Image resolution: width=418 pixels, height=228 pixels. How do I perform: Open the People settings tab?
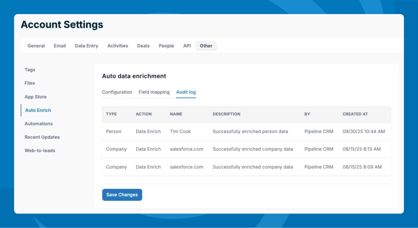point(166,46)
